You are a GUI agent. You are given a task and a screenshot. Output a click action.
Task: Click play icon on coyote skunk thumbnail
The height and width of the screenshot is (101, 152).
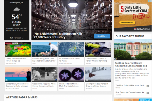click(33, 80)
